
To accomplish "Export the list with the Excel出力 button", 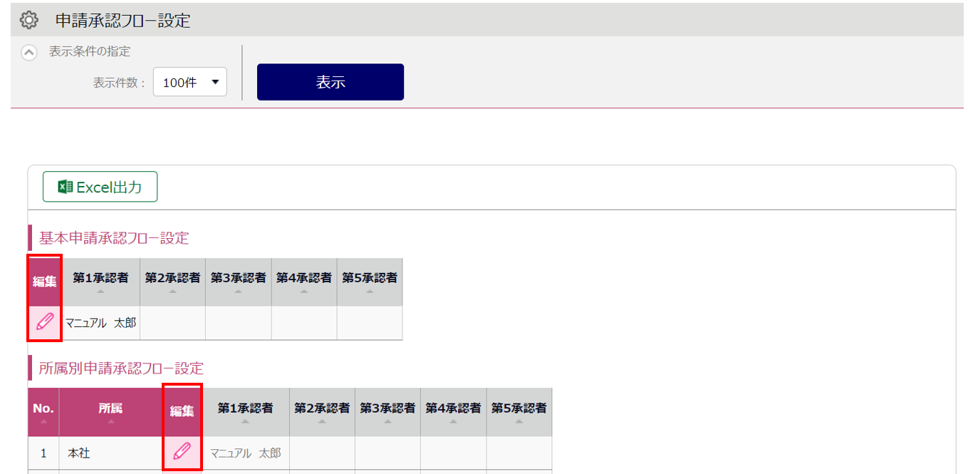I will click(x=100, y=187).
